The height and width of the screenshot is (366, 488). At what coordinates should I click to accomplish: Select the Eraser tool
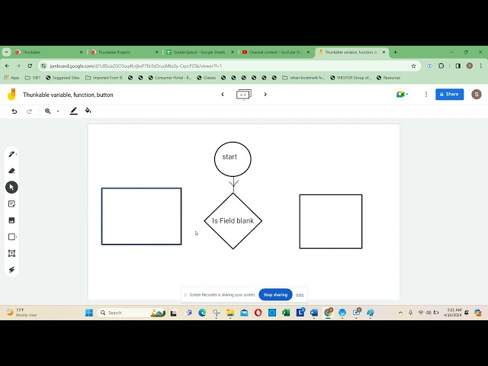(x=12, y=171)
